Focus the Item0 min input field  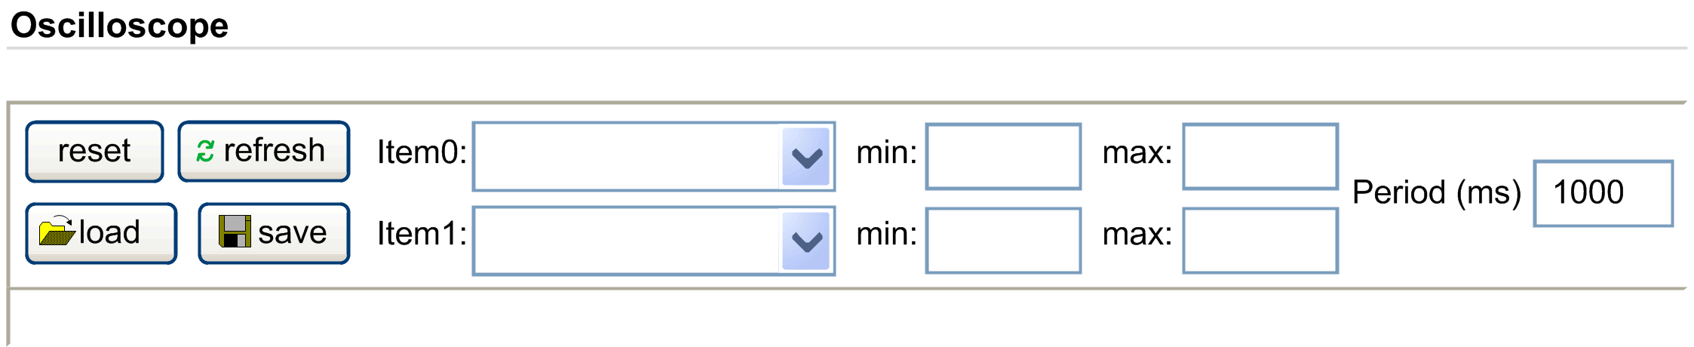(x=1003, y=156)
